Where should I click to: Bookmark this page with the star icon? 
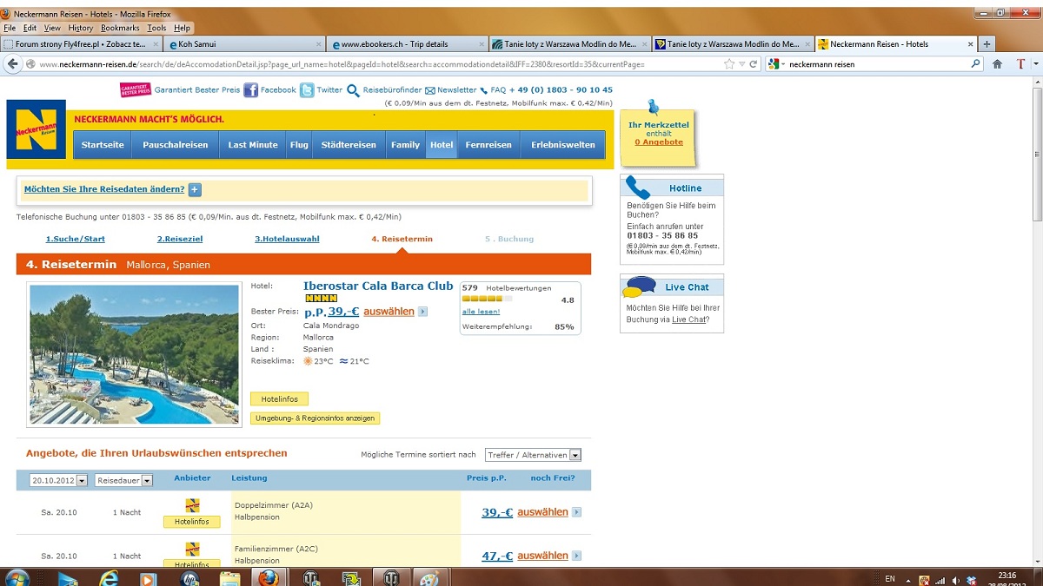[729, 63]
